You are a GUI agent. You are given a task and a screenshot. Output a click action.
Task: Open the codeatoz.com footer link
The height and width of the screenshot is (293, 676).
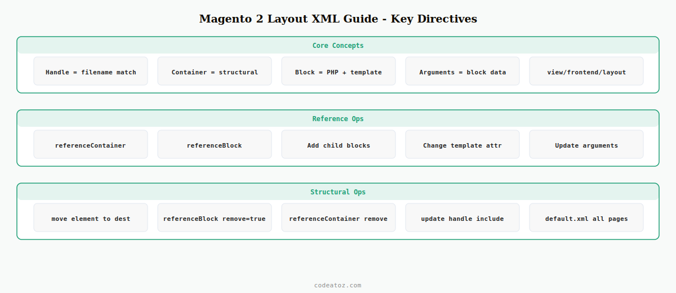[x=338, y=285]
